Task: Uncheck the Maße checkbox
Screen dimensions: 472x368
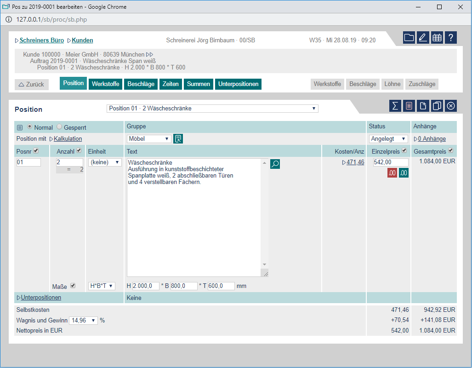Action: click(x=73, y=286)
